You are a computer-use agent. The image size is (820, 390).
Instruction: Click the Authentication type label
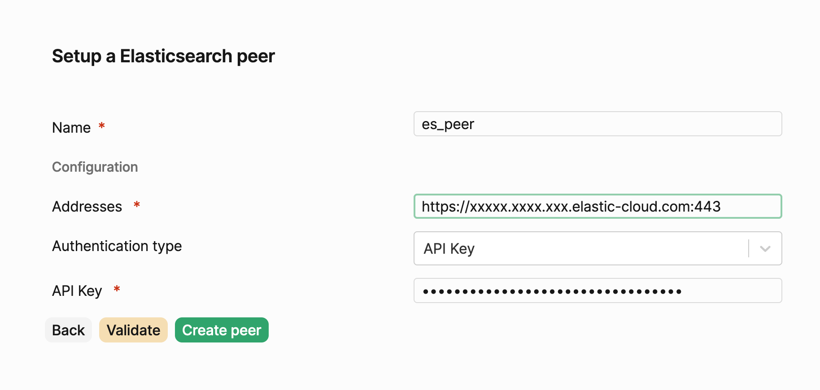[117, 246]
